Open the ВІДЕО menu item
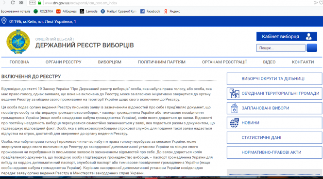This screenshot has height=179, width=323. [x=269, y=62]
